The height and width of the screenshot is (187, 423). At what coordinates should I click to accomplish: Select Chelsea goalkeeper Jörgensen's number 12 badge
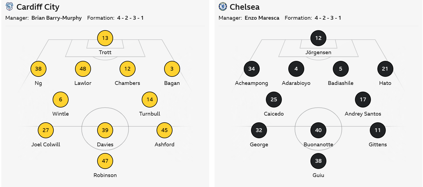318,38
